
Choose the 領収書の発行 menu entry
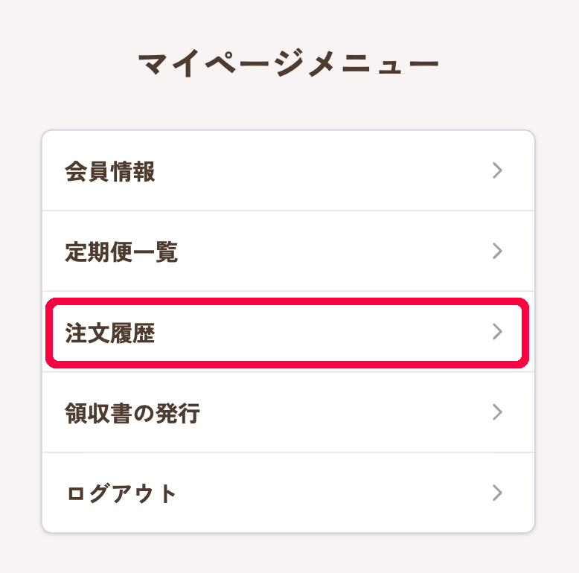pyautogui.click(x=288, y=412)
